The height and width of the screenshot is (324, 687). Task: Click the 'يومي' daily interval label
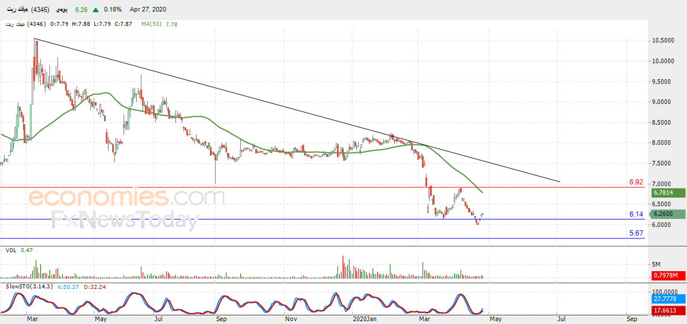point(62,9)
